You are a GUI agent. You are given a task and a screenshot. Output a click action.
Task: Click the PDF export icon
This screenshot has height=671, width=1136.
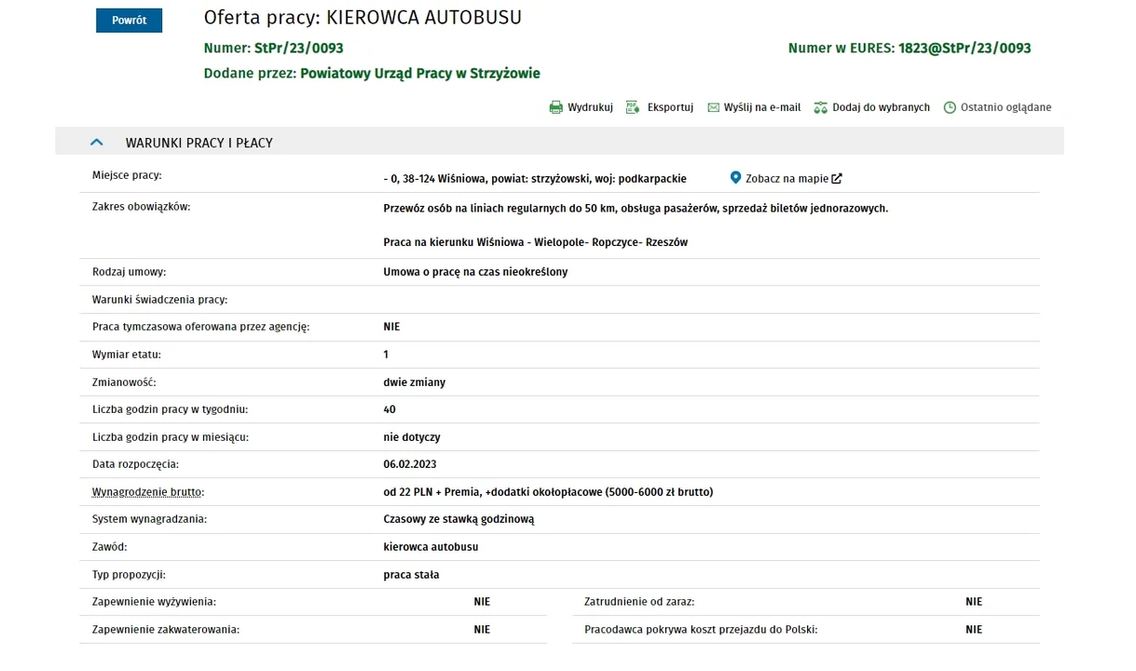[x=633, y=107]
